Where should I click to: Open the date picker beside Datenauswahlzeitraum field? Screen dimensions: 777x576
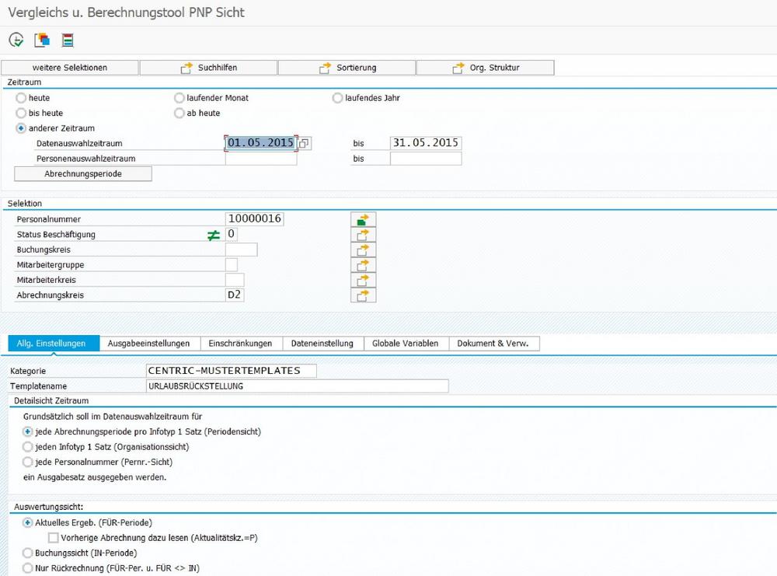point(304,143)
